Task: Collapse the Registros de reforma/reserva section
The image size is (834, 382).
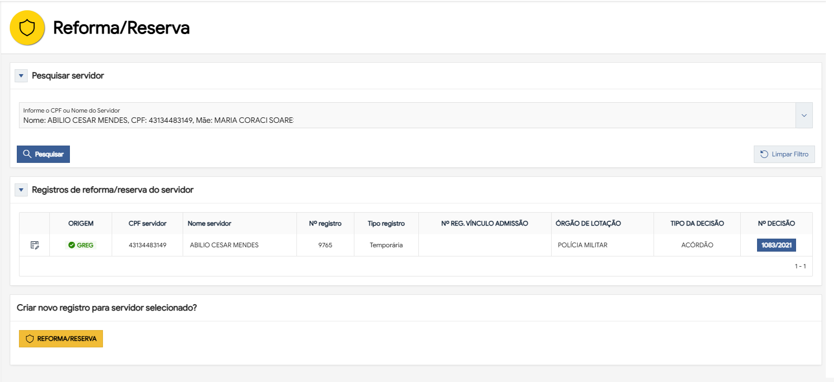Action: pos(21,190)
